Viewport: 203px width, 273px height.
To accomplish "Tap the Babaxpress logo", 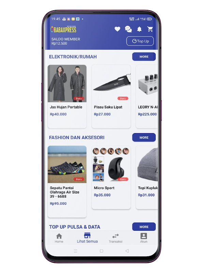I will 63,29.
